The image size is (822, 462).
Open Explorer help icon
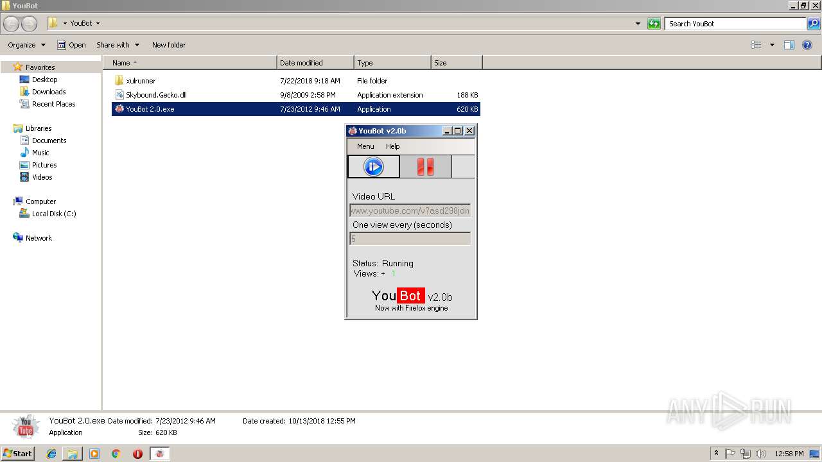[807, 45]
